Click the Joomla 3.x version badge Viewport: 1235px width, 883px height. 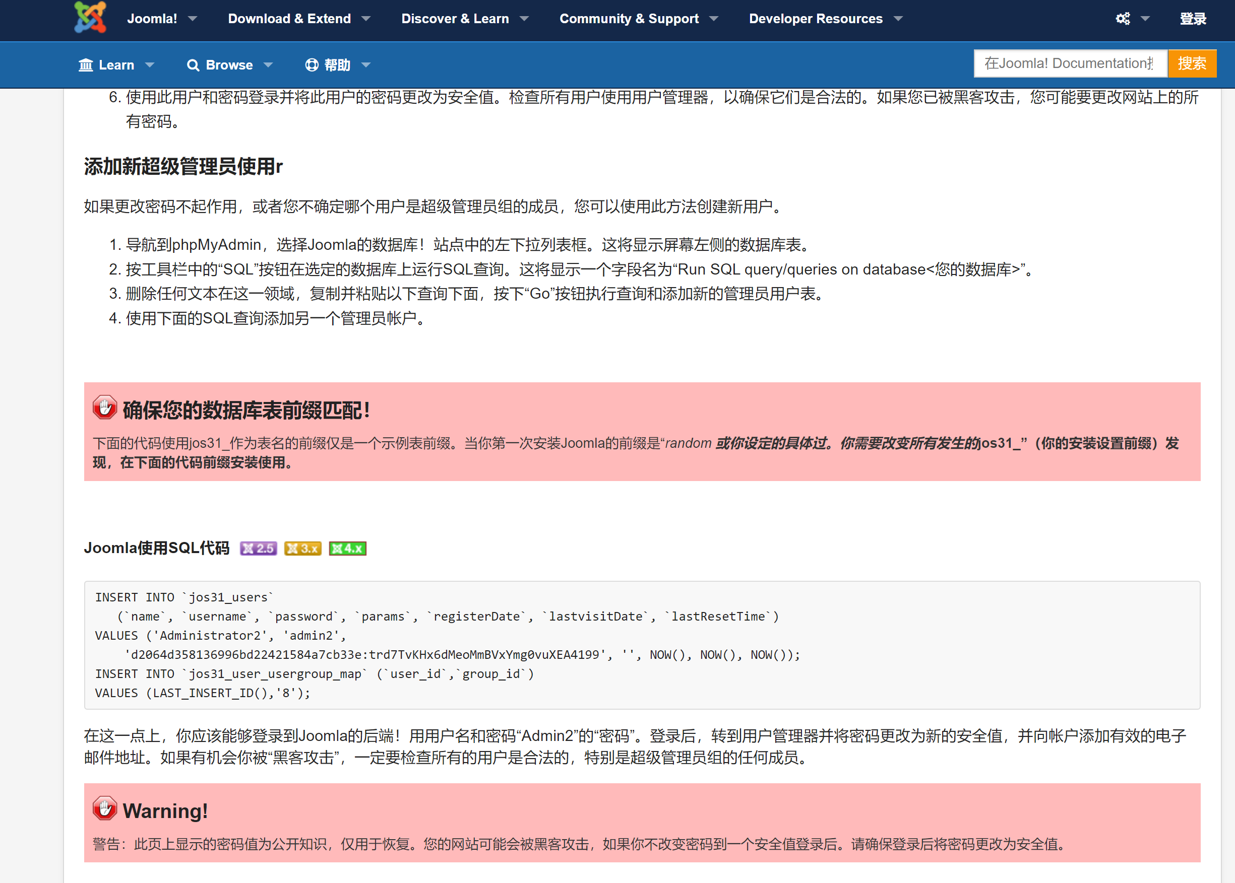pos(303,548)
